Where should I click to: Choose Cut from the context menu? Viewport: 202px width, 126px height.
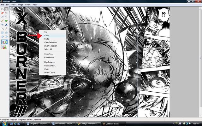coord(52,32)
